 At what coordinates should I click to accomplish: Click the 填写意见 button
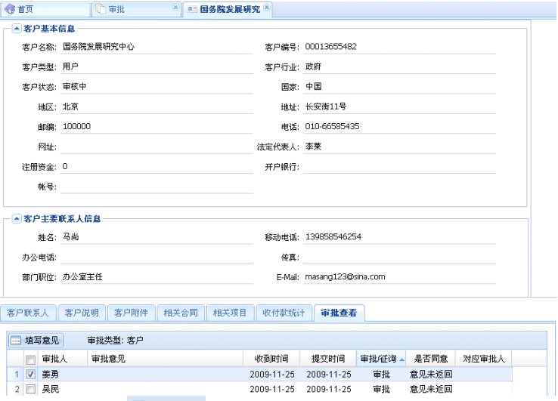pos(36,341)
